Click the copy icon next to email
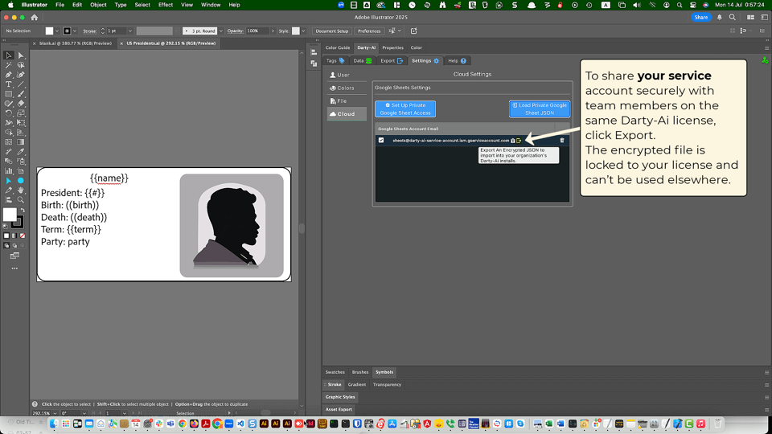The height and width of the screenshot is (434, 772). click(x=513, y=140)
